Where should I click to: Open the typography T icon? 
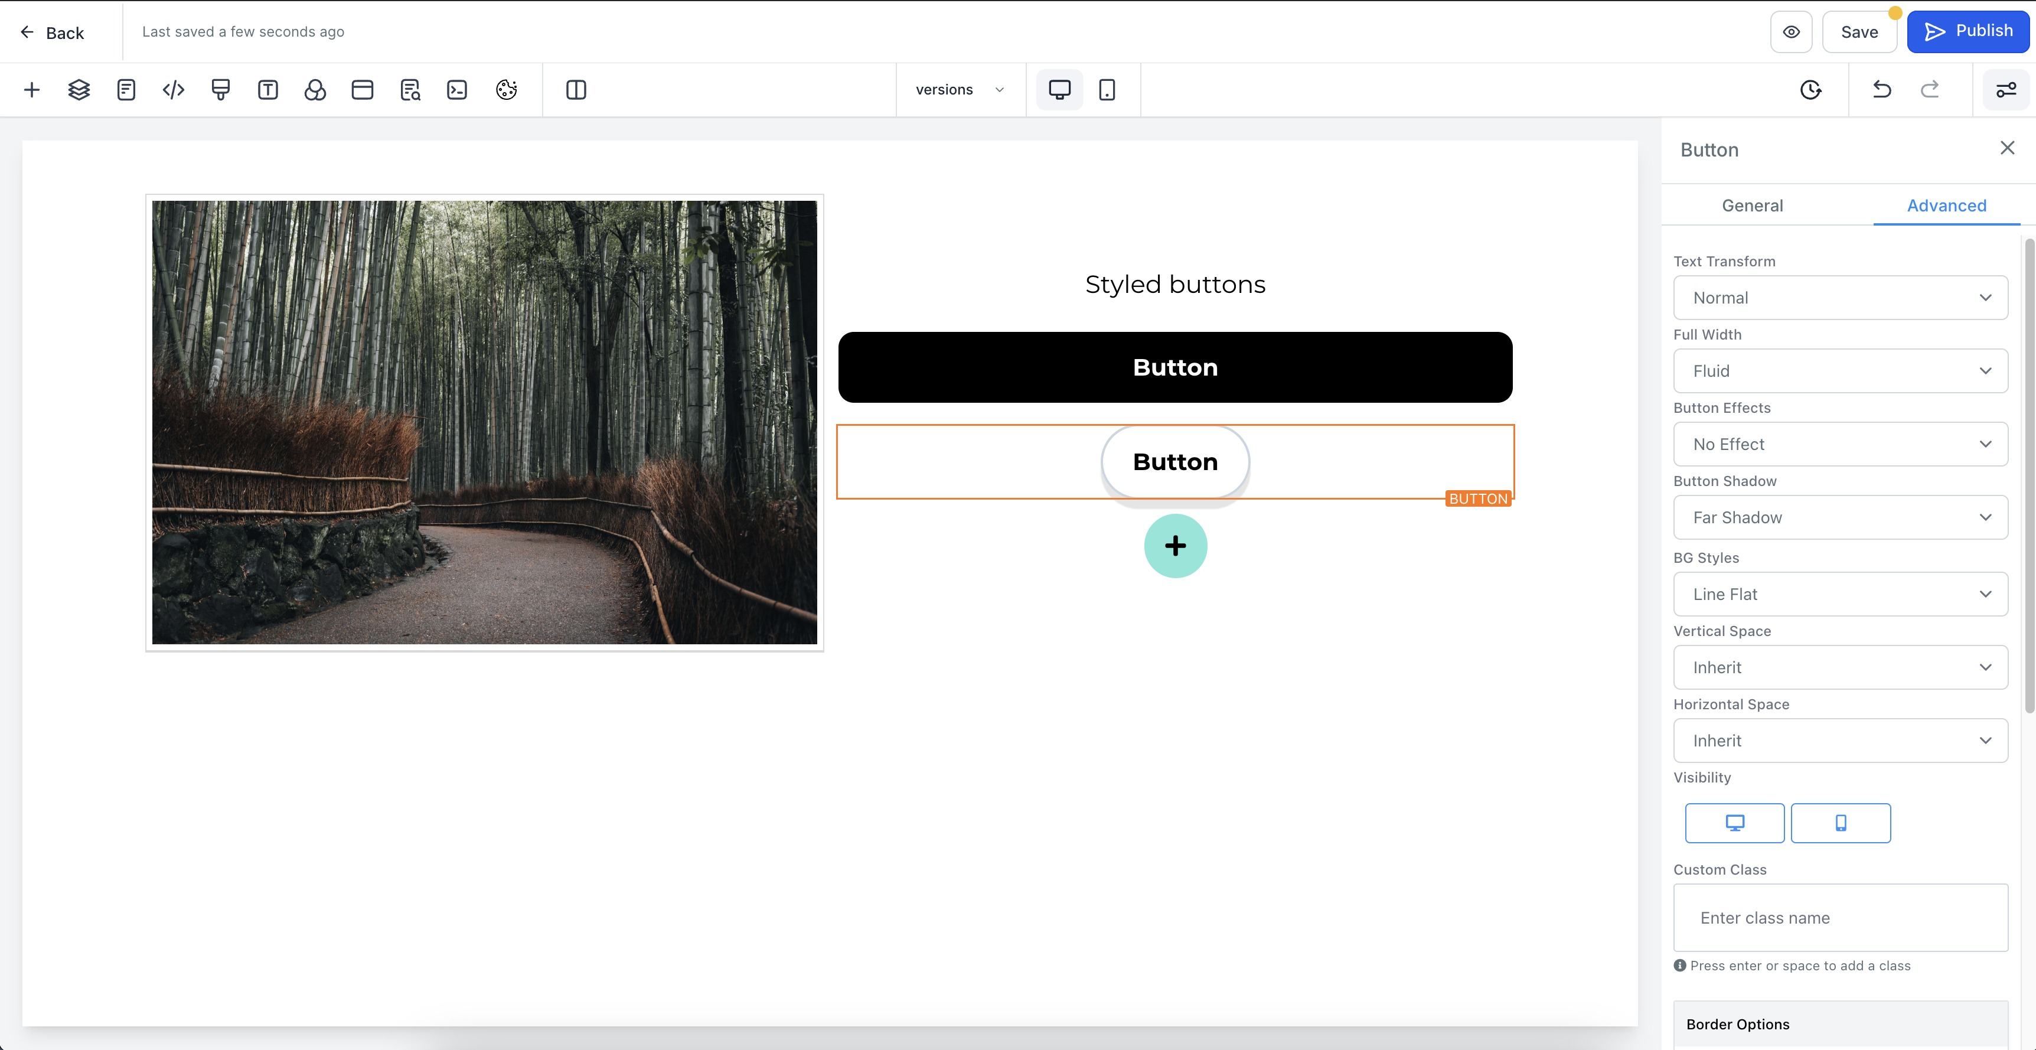coord(268,90)
